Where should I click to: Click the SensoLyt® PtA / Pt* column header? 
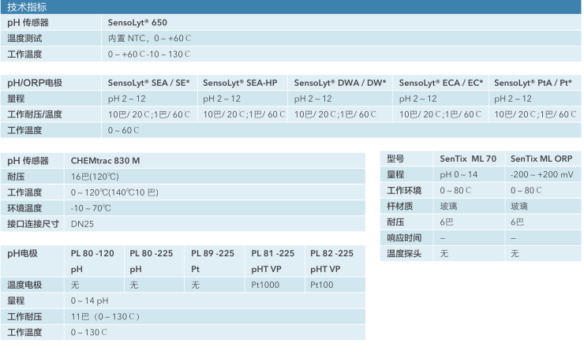(x=533, y=83)
